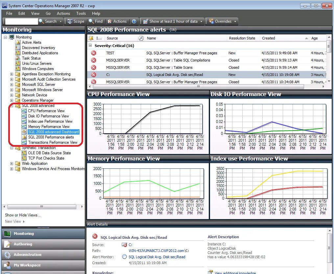Image resolution: width=334 pixels, height=274 pixels.
Task: Click the navigation tree horizontal scrollbar
Action: [x=42, y=207]
